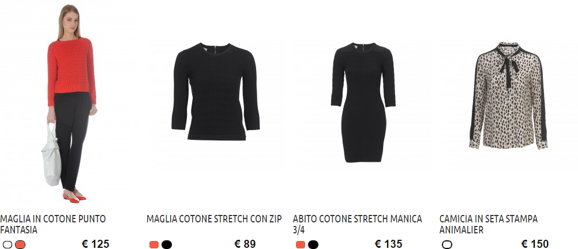Choose black swatch for Maglia Stretch con Zip
Image resolution: width=578 pixels, height=249 pixels.
coord(167,244)
